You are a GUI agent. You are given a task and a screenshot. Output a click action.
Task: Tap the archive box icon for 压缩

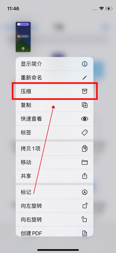click(x=85, y=91)
